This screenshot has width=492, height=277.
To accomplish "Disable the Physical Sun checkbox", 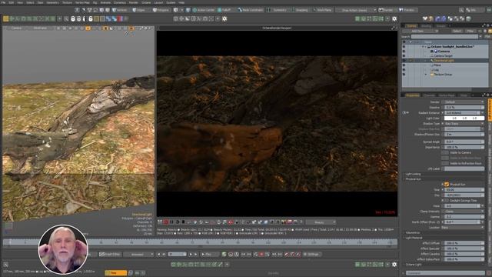I will tap(447, 185).
